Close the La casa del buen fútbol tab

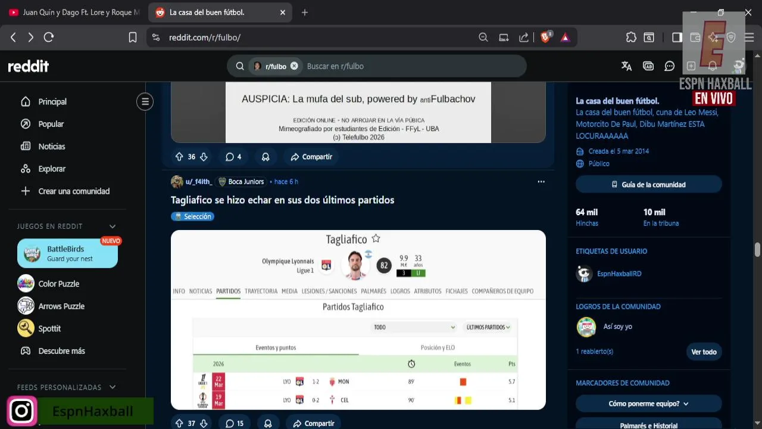pos(283,12)
